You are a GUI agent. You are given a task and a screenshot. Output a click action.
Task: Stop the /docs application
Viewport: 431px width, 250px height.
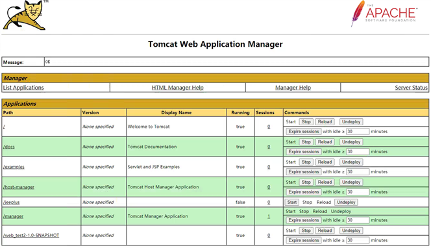[306, 142]
